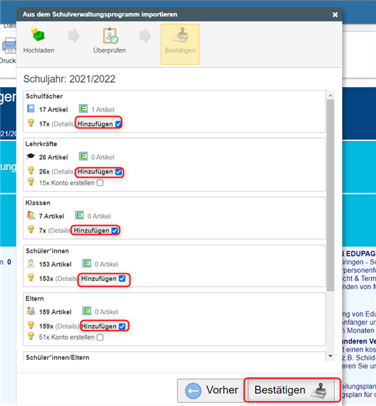Go to the Hochladen upload step icon
Viewport: 376px width, 406px height.
[38, 35]
